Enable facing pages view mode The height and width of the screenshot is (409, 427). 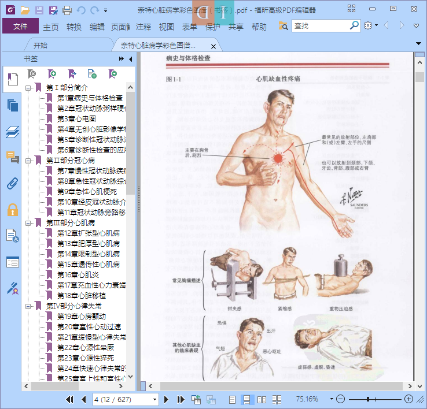click(x=262, y=400)
